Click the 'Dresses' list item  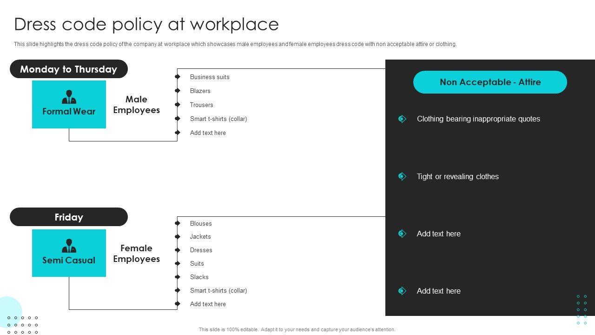click(x=201, y=250)
